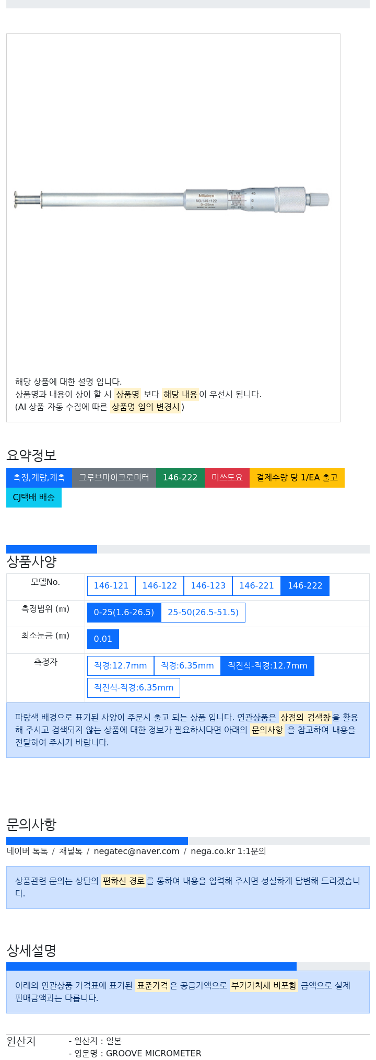The height and width of the screenshot is (1060, 376).
Task: Select the 0.01 minimum graduation option
Action: pos(103,639)
